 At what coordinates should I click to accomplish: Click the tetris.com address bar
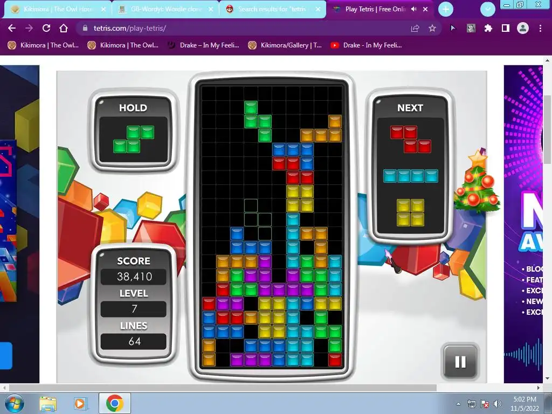coord(246,28)
